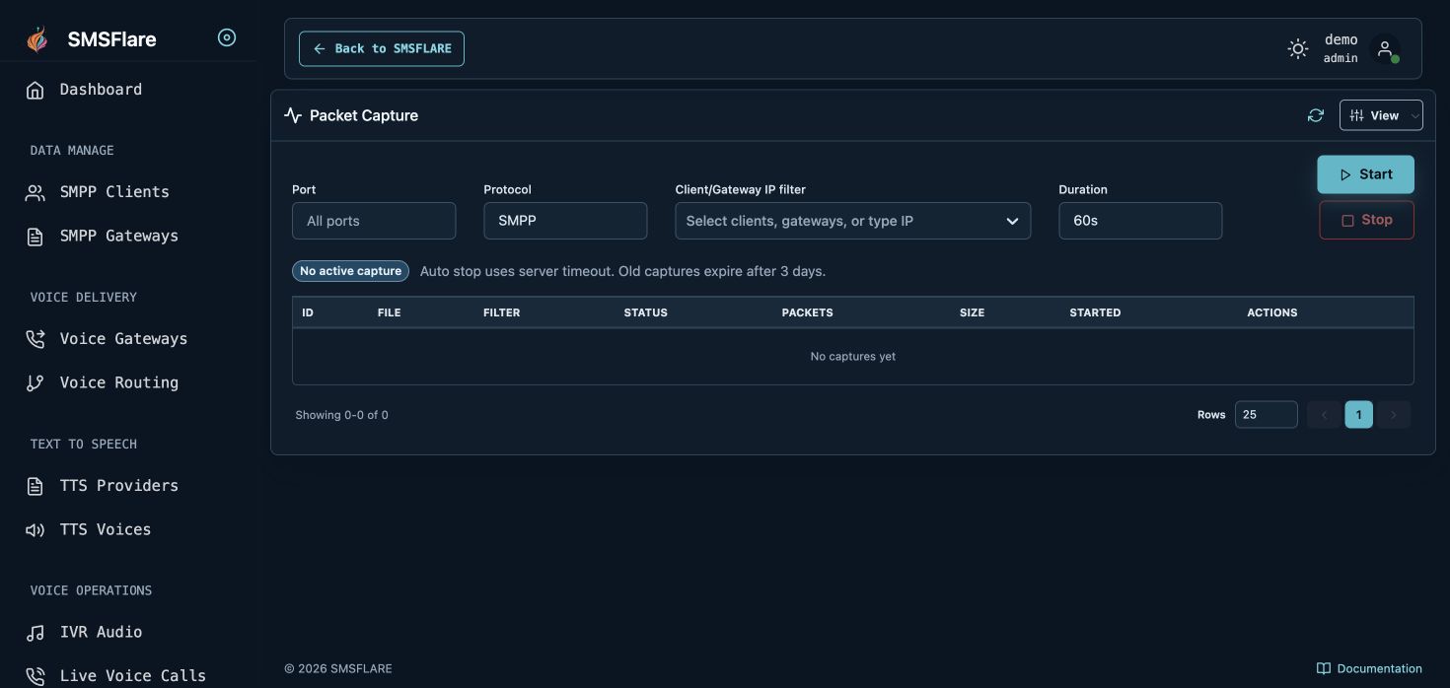Open Voice Gateways page
This screenshot has height=688, width=1450.
pos(123,339)
